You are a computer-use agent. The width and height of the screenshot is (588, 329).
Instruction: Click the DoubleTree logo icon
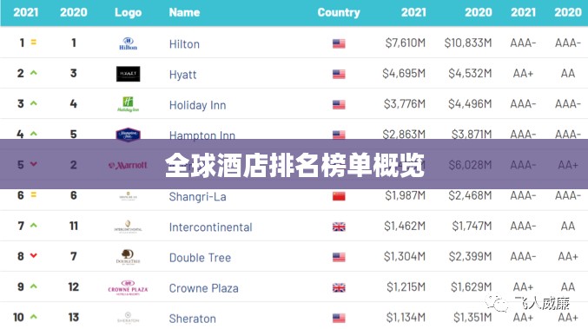pos(128,257)
